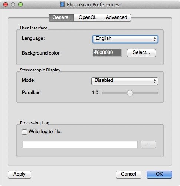Click the PhotoScan title bar icon

[62, 4]
